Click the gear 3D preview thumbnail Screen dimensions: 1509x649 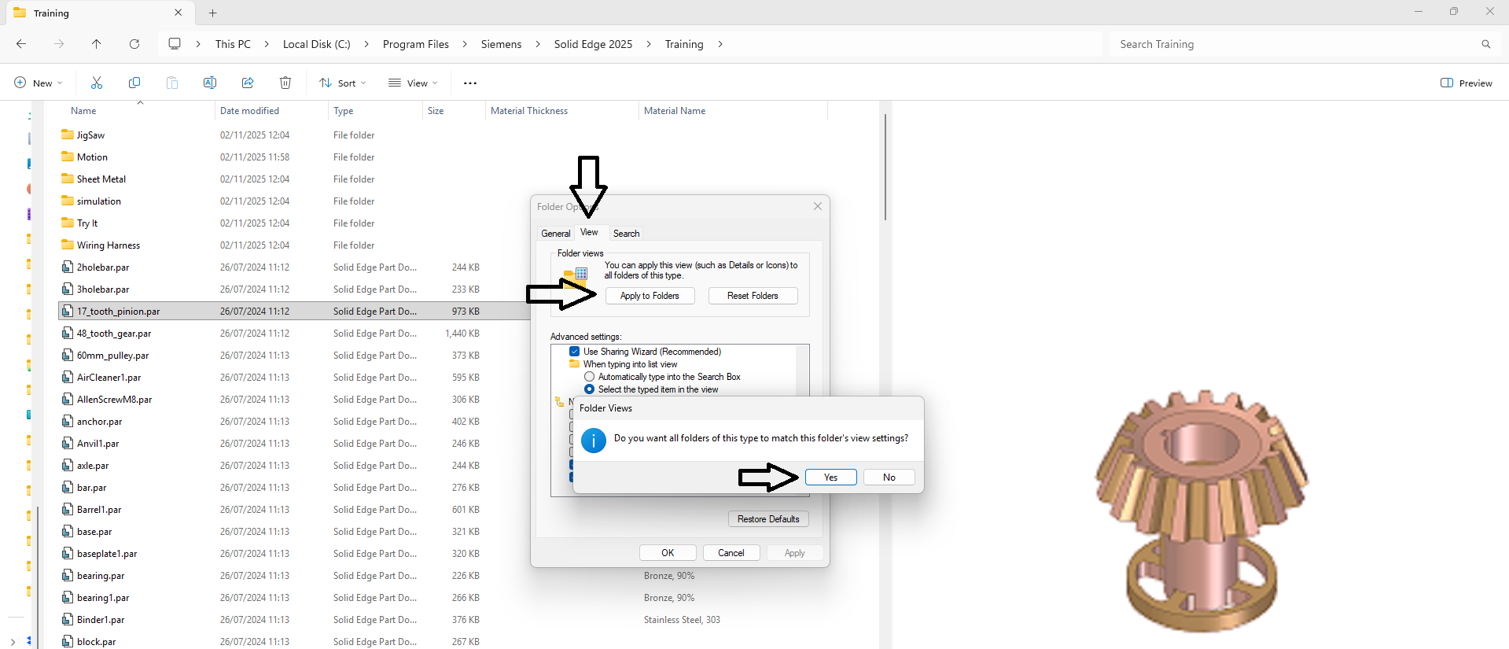(1202, 510)
